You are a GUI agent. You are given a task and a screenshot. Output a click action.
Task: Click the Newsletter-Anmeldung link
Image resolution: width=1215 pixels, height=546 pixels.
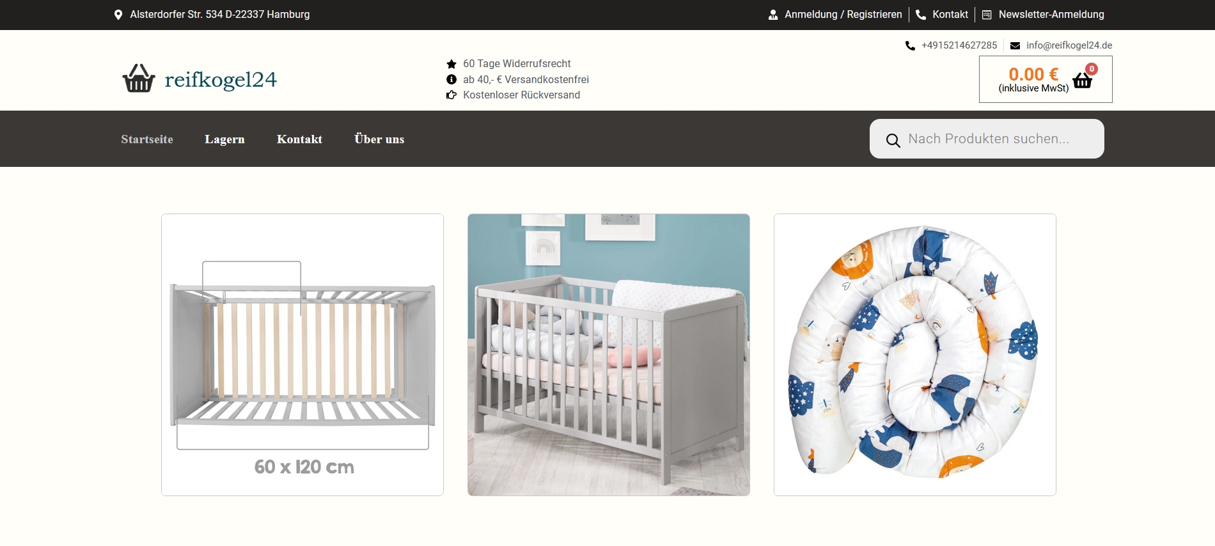(x=1051, y=15)
